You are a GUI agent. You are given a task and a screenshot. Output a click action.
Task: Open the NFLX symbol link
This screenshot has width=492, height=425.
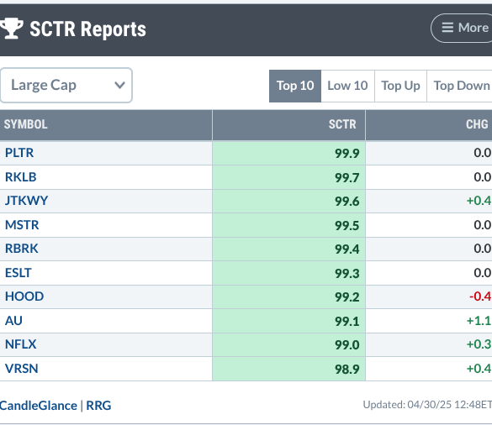point(21,344)
